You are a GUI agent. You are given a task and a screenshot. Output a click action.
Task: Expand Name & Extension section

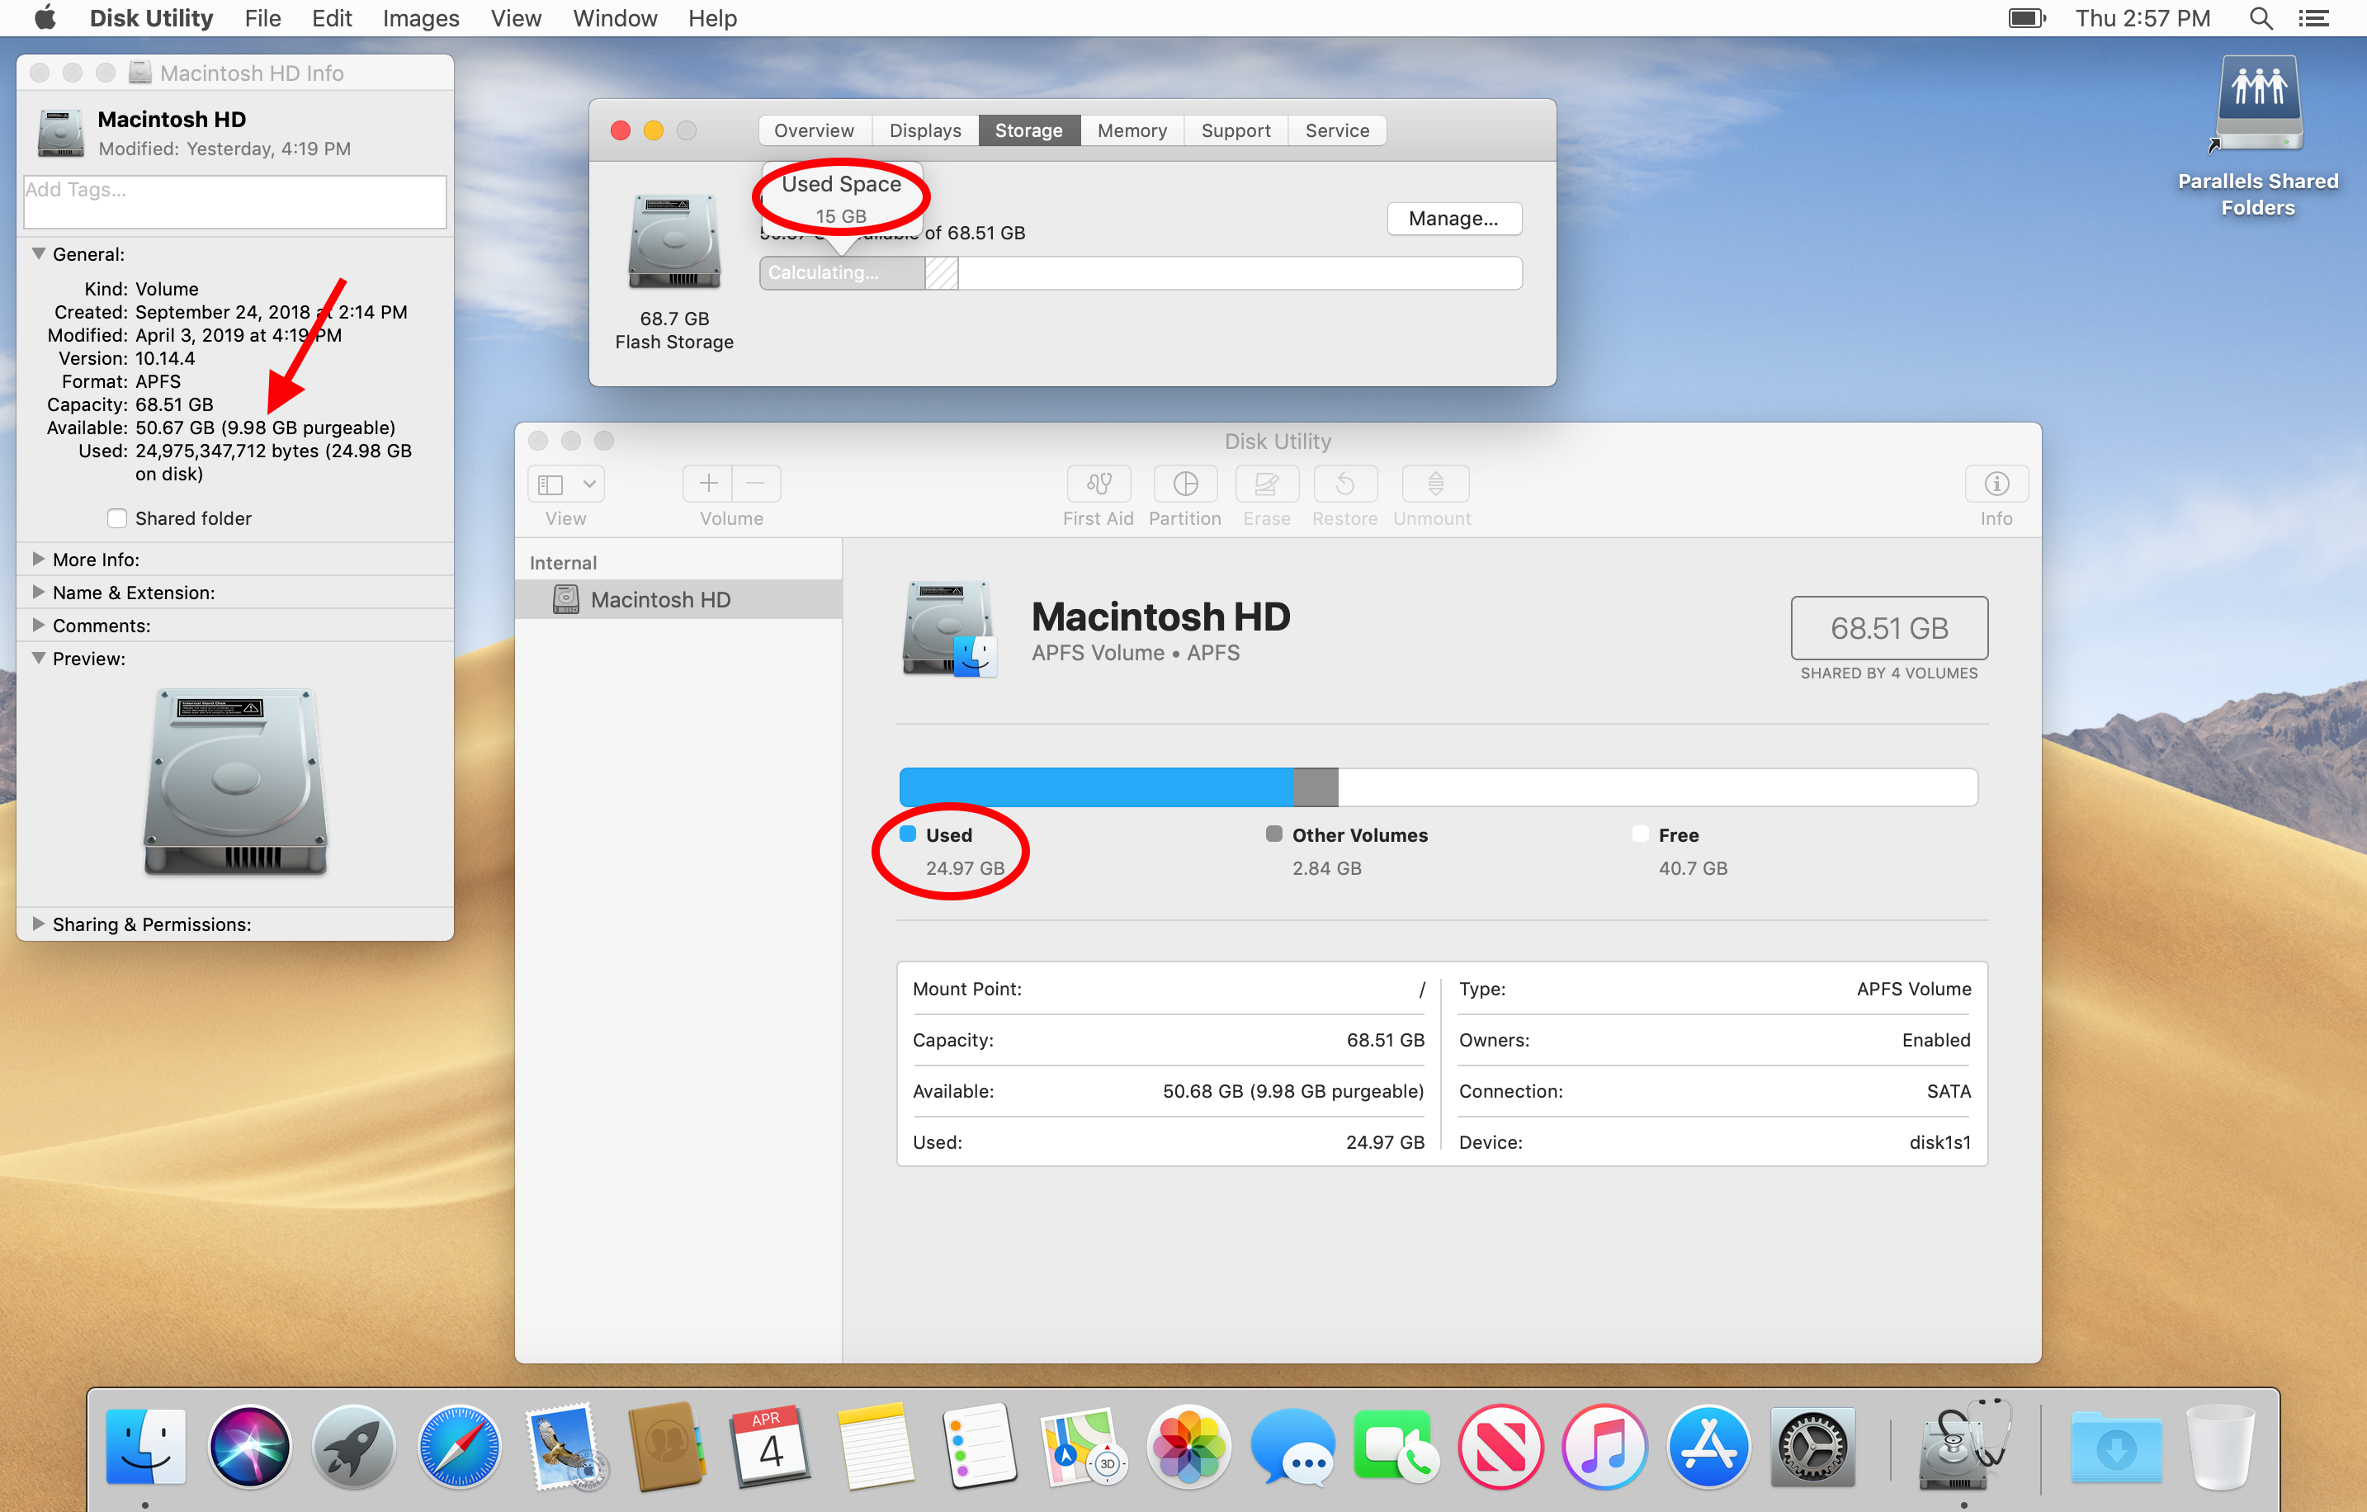pyautogui.click(x=38, y=593)
